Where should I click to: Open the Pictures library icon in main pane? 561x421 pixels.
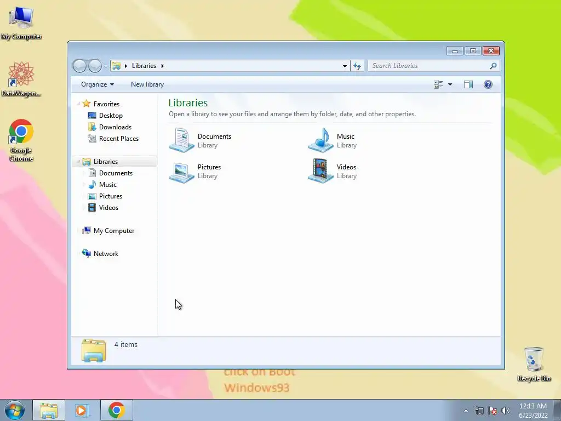181,172
